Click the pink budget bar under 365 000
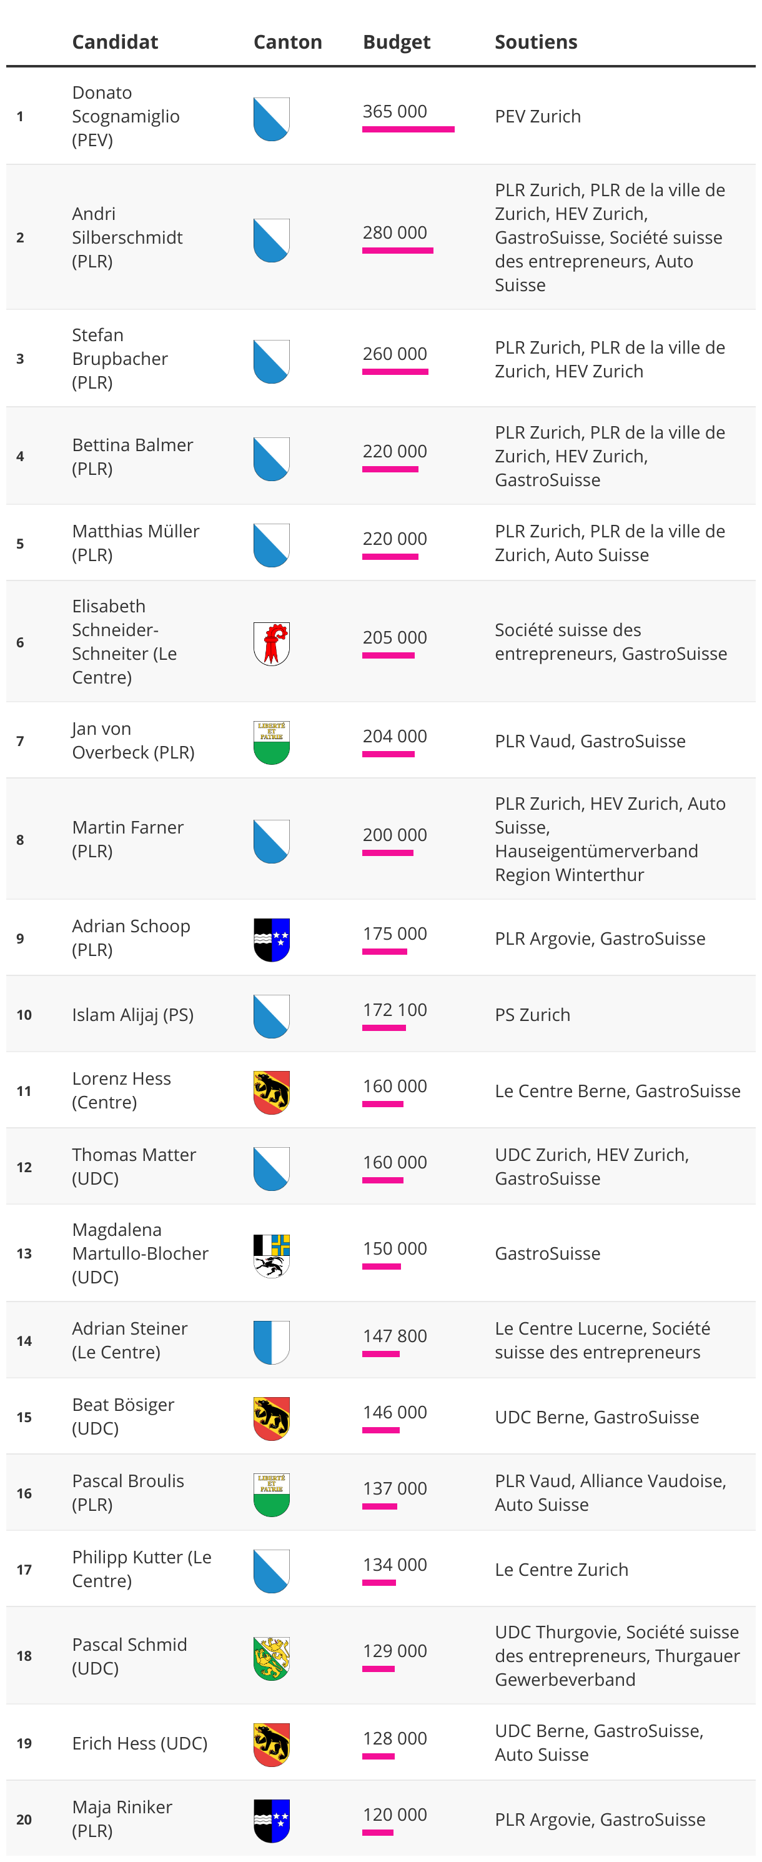 pyautogui.click(x=408, y=129)
